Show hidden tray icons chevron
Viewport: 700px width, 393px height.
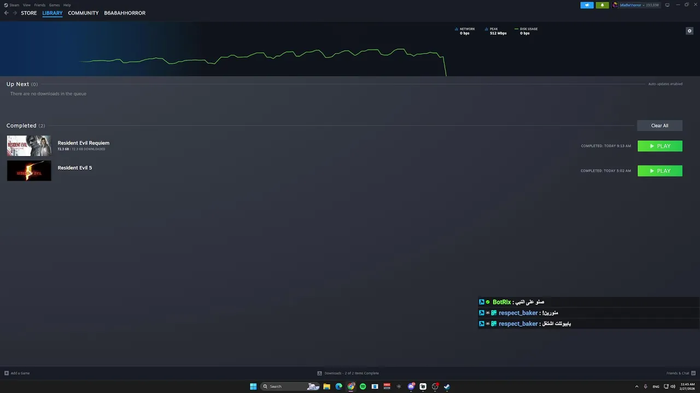637,386
